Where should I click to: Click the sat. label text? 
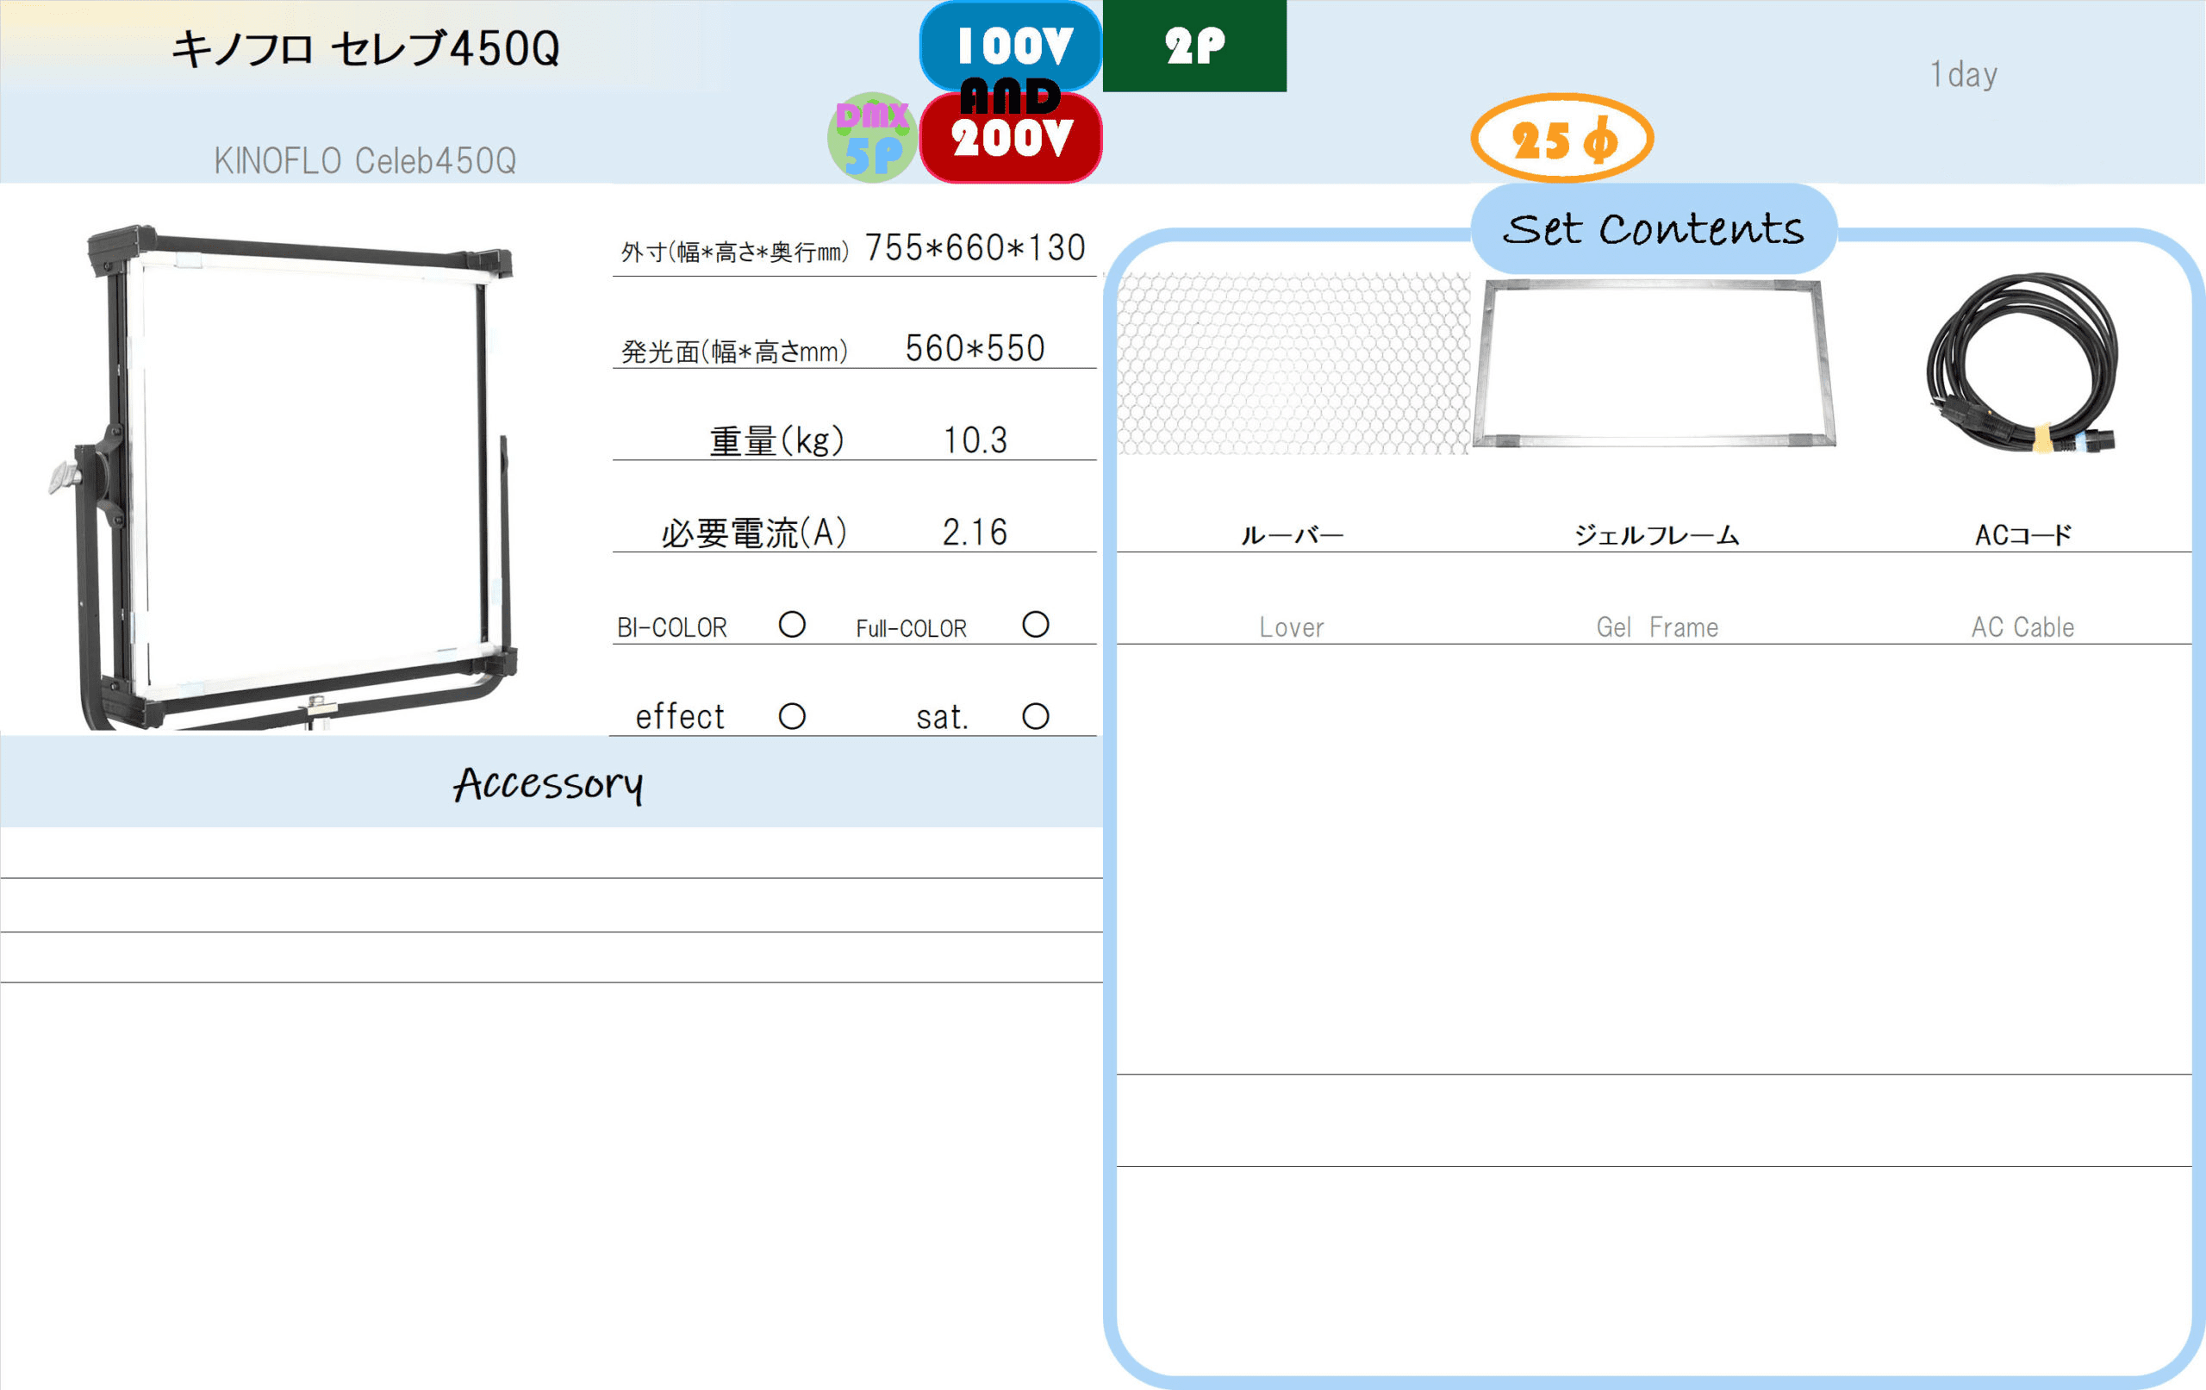click(943, 718)
